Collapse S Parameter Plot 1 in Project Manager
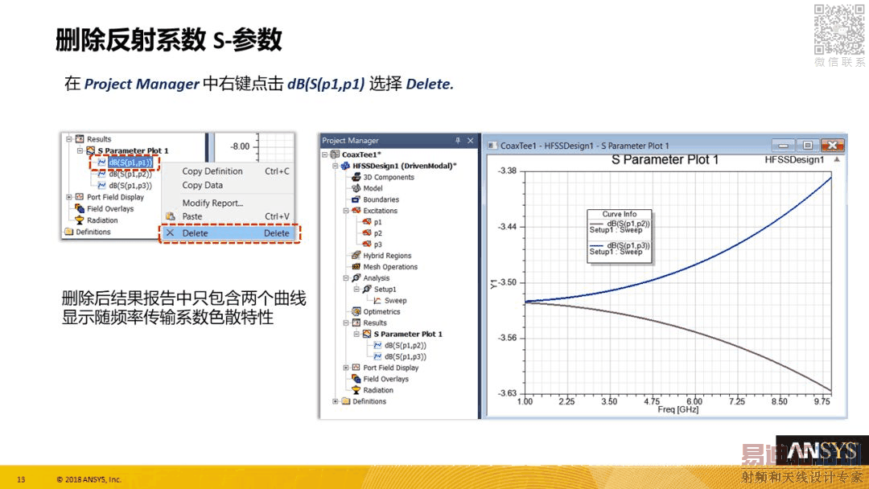Image resolution: width=869 pixels, height=489 pixels. [356, 334]
